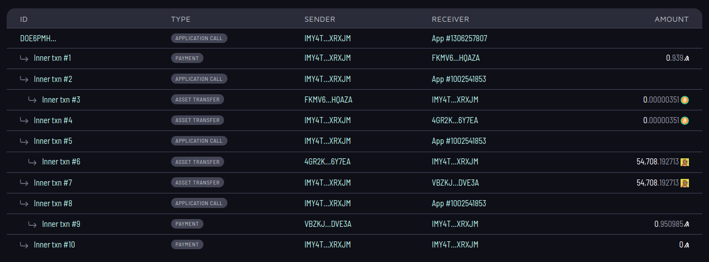Click the APPLICATION CALL badge on Inner txn #8

coord(199,203)
